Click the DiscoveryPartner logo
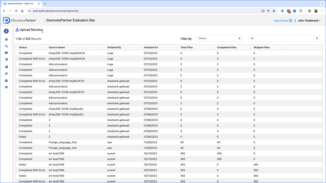Image resolution: width=326 pixels, height=183 pixels. pyautogui.click(x=20, y=21)
